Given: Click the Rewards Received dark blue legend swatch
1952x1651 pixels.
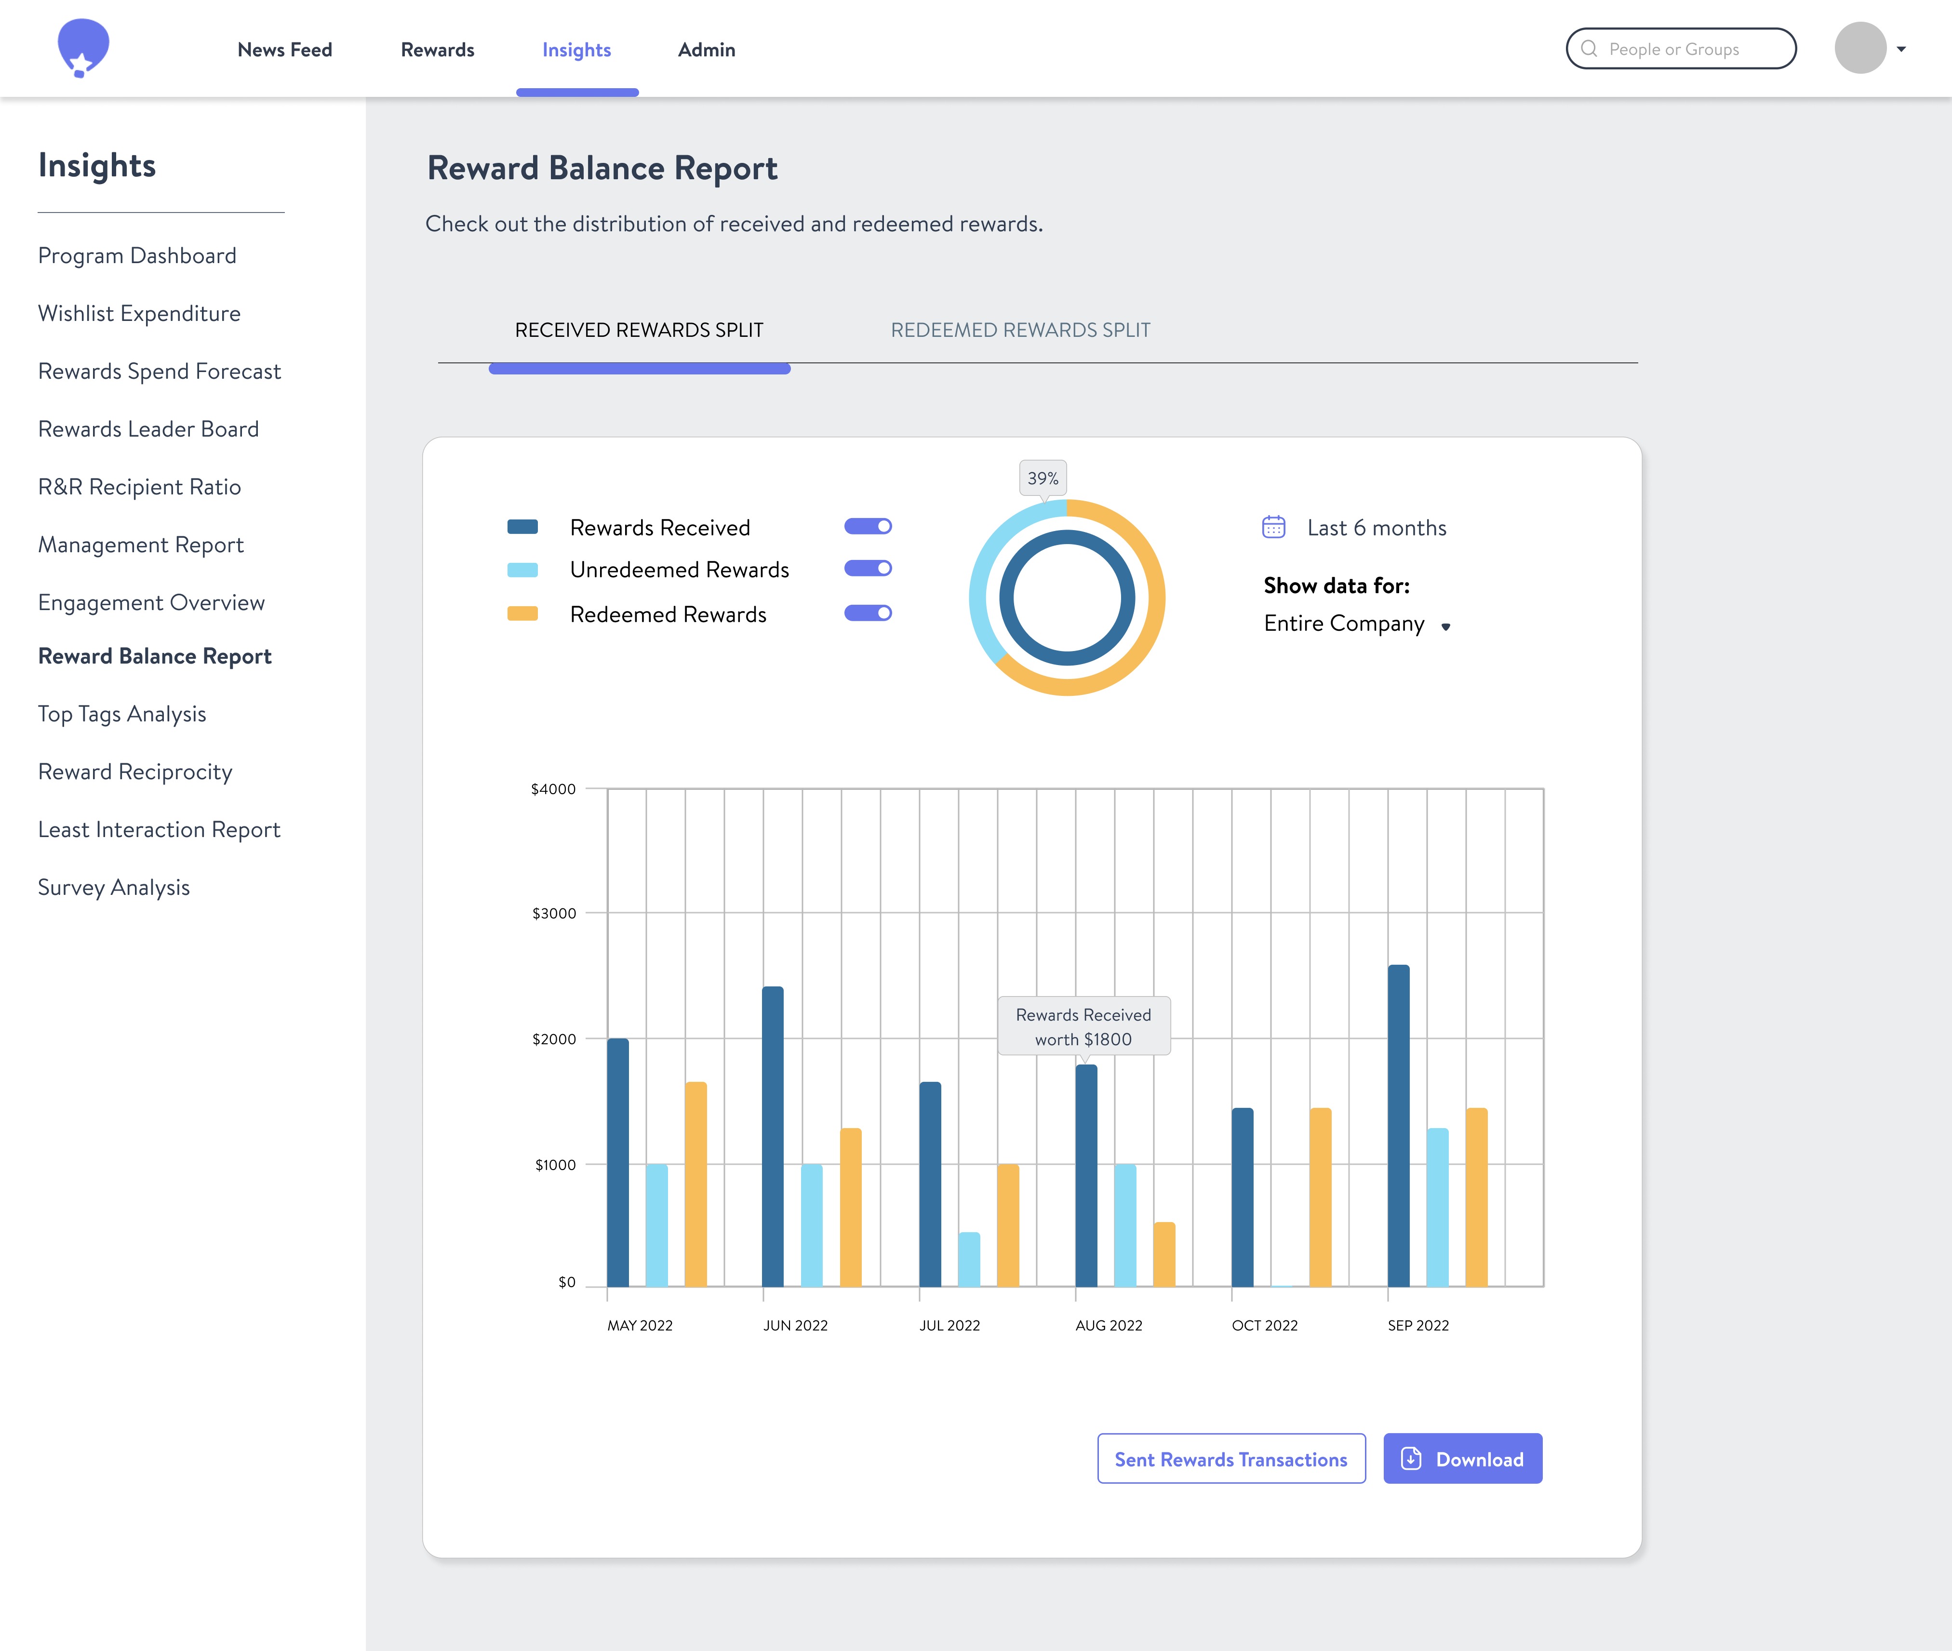Looking at the screenshot, I should click(x=522, y=527).
